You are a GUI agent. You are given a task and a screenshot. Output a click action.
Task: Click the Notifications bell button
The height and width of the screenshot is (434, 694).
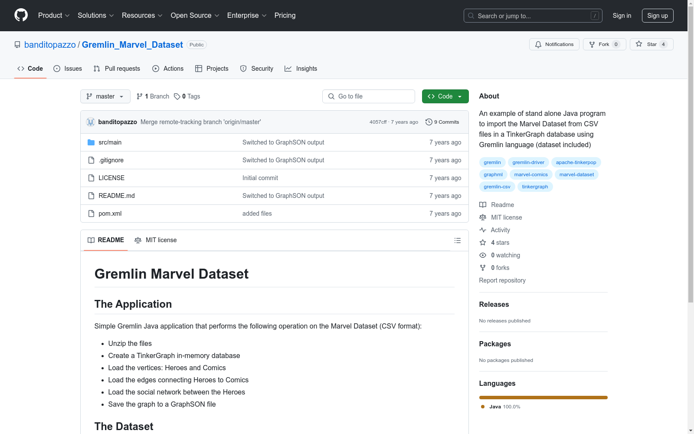(x=554, y=44)
